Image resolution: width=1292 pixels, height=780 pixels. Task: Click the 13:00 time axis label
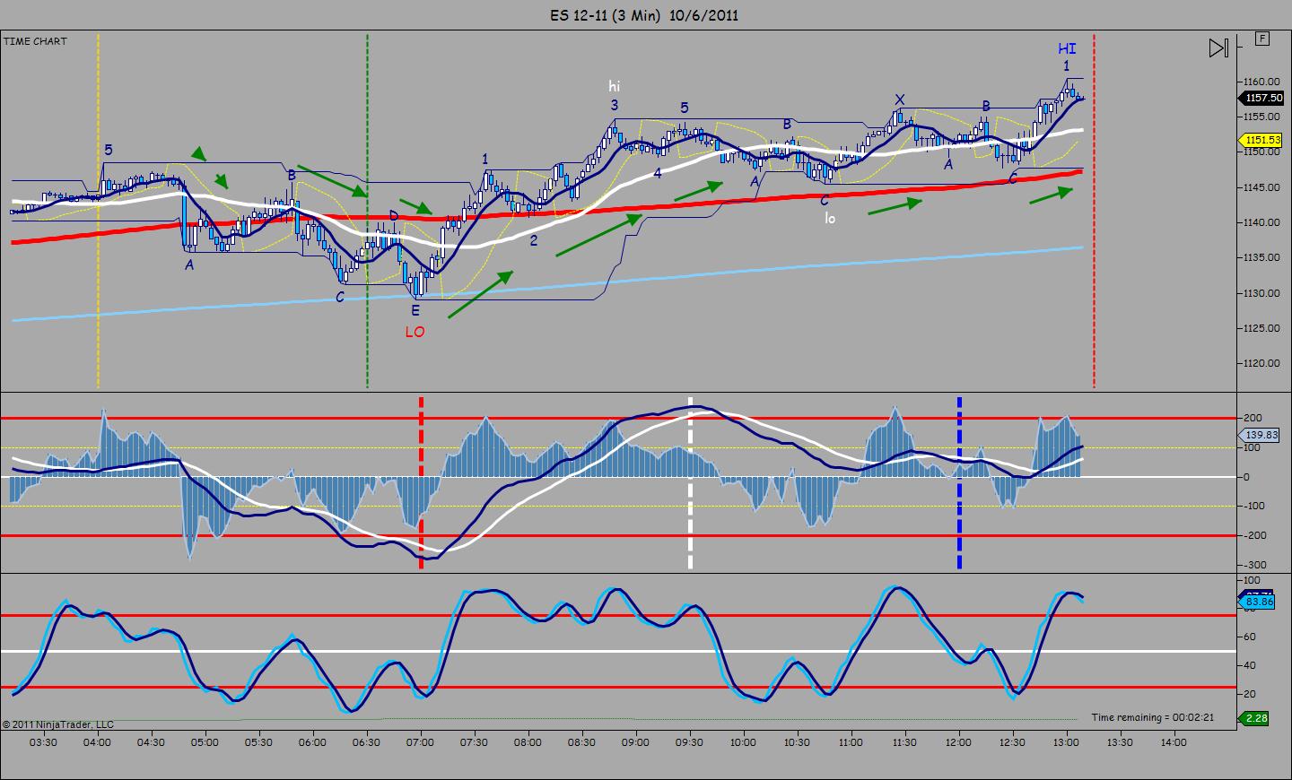[1067, 742]
